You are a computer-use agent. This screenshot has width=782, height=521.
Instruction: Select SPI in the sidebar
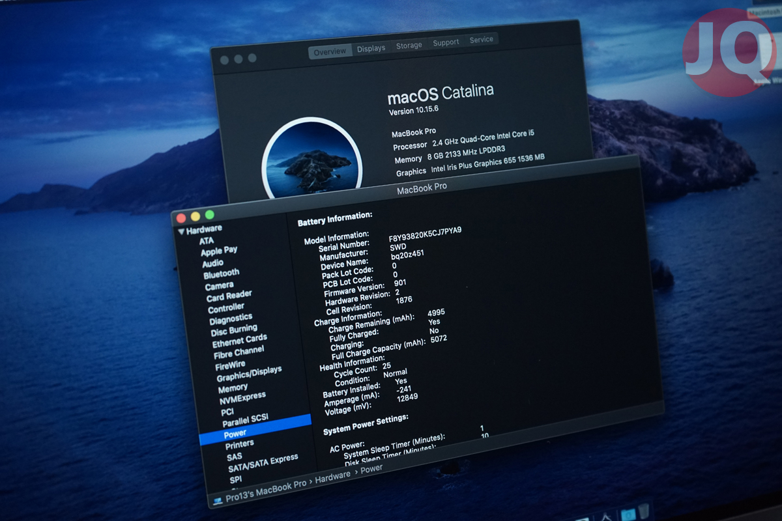[x=235, y=480]
